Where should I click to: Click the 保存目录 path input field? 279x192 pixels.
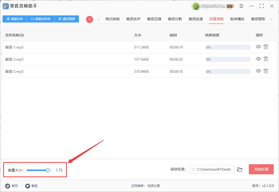(212, 170)
